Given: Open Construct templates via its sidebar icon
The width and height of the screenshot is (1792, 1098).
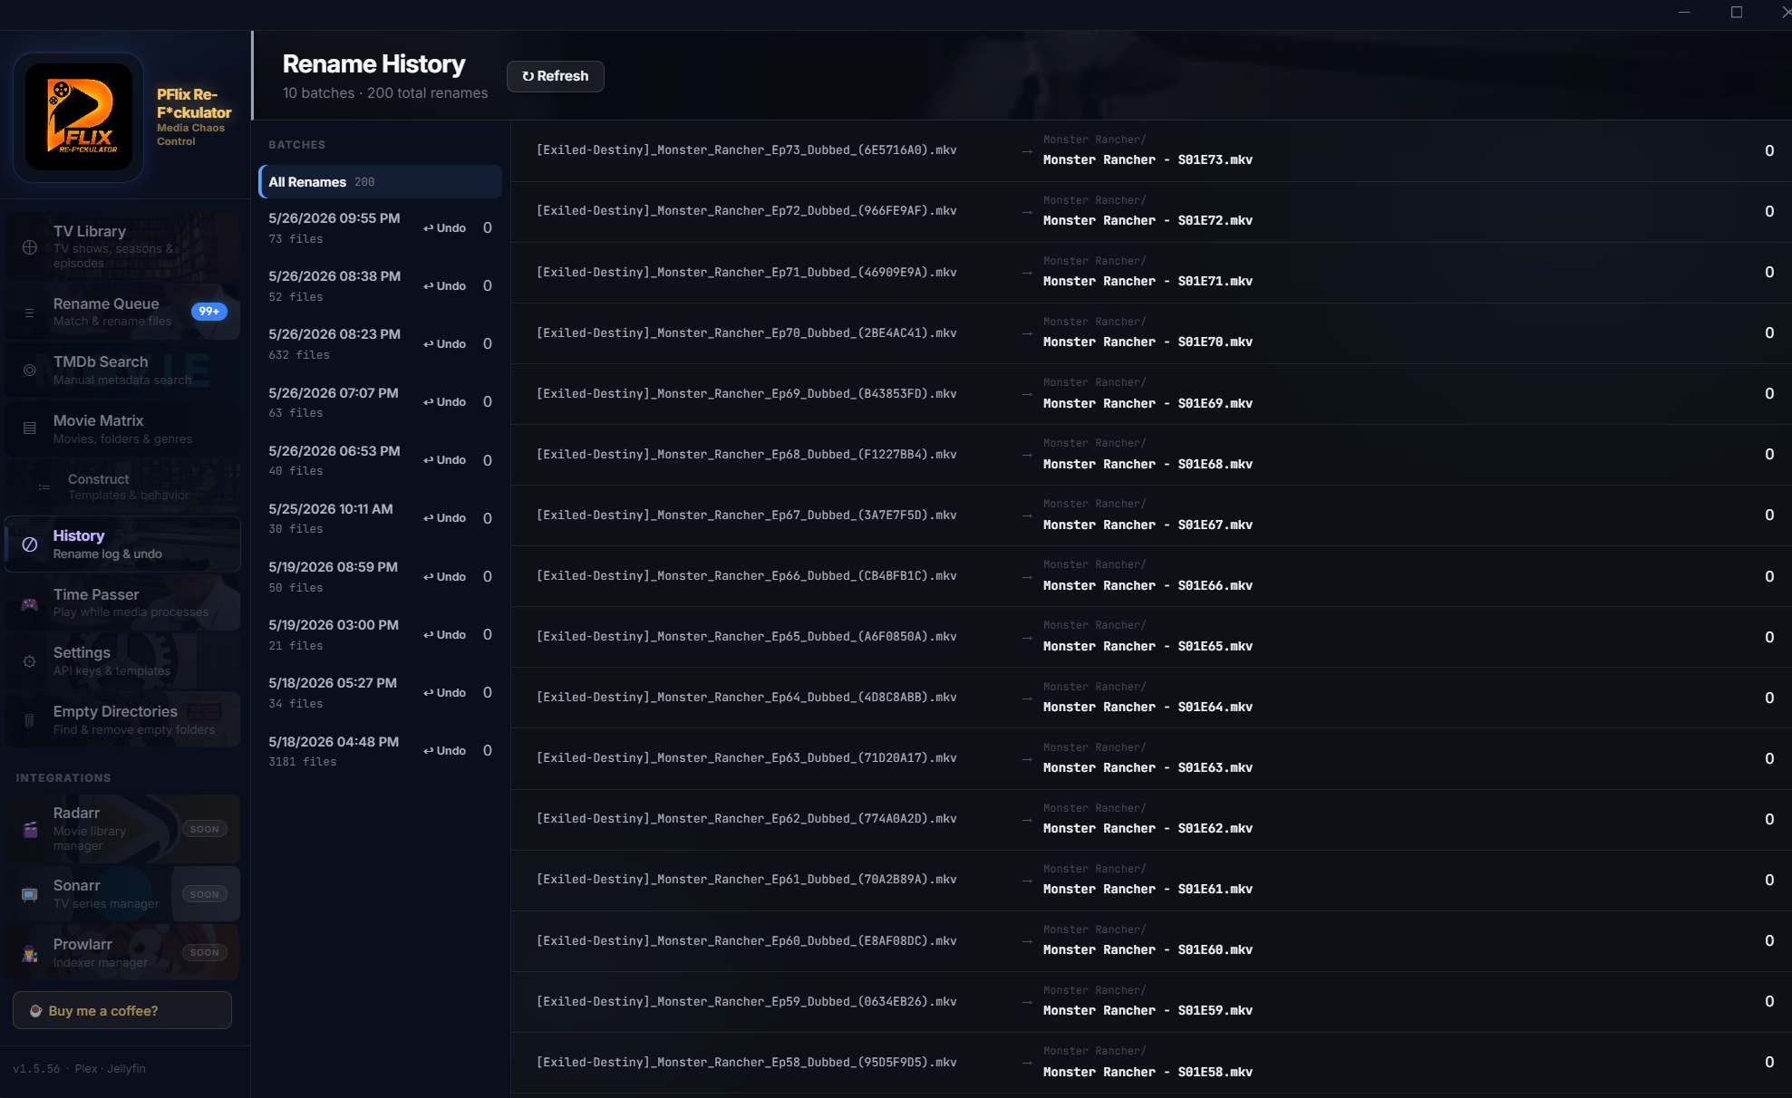Looking at the screenshot, I should (44, 487).
